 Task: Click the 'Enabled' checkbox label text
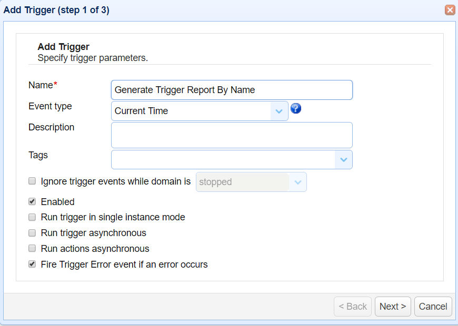coord(57,202)
